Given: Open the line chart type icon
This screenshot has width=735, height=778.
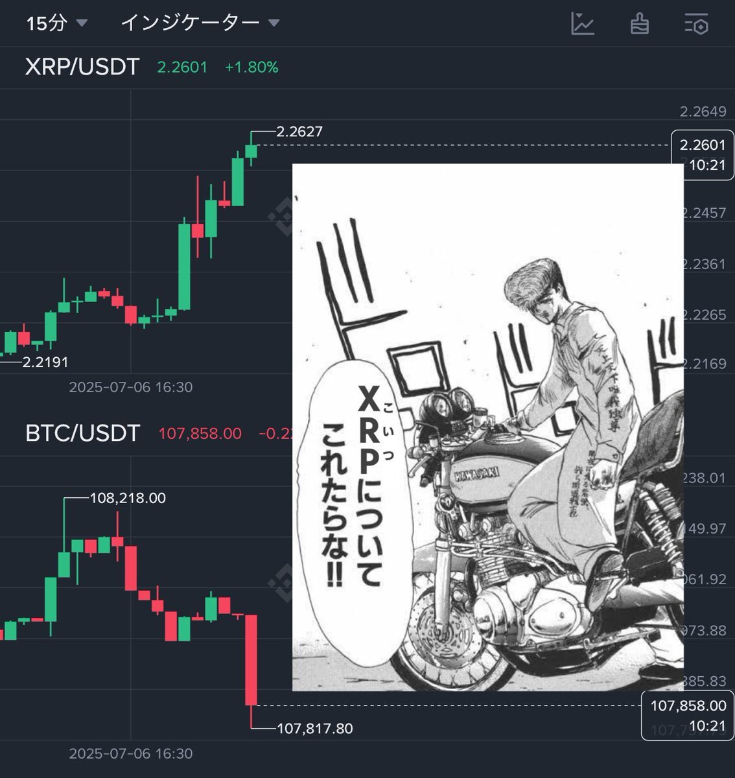Looking at the screenshot, I should click(x=583, y=24).
